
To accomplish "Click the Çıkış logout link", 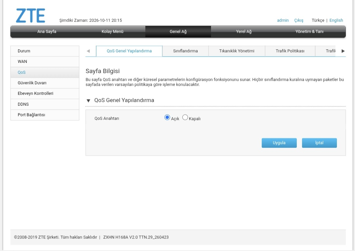I will pyautogui.click(x=298, y=20).
